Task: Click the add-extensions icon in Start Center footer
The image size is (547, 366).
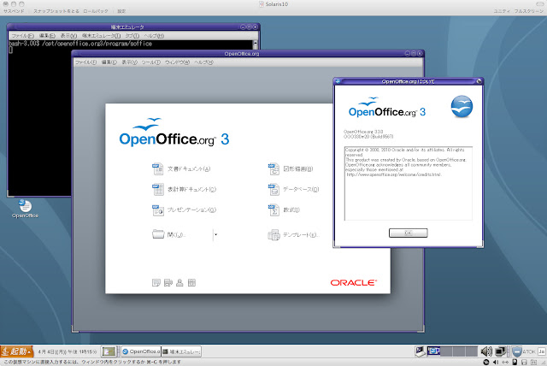Action: click(168, 282)
